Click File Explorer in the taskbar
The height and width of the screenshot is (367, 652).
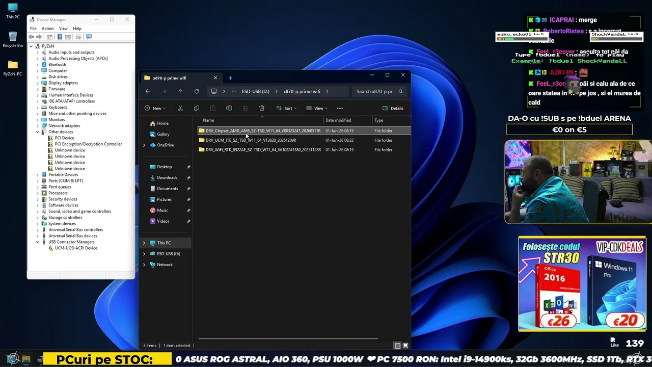click(26, 359)
